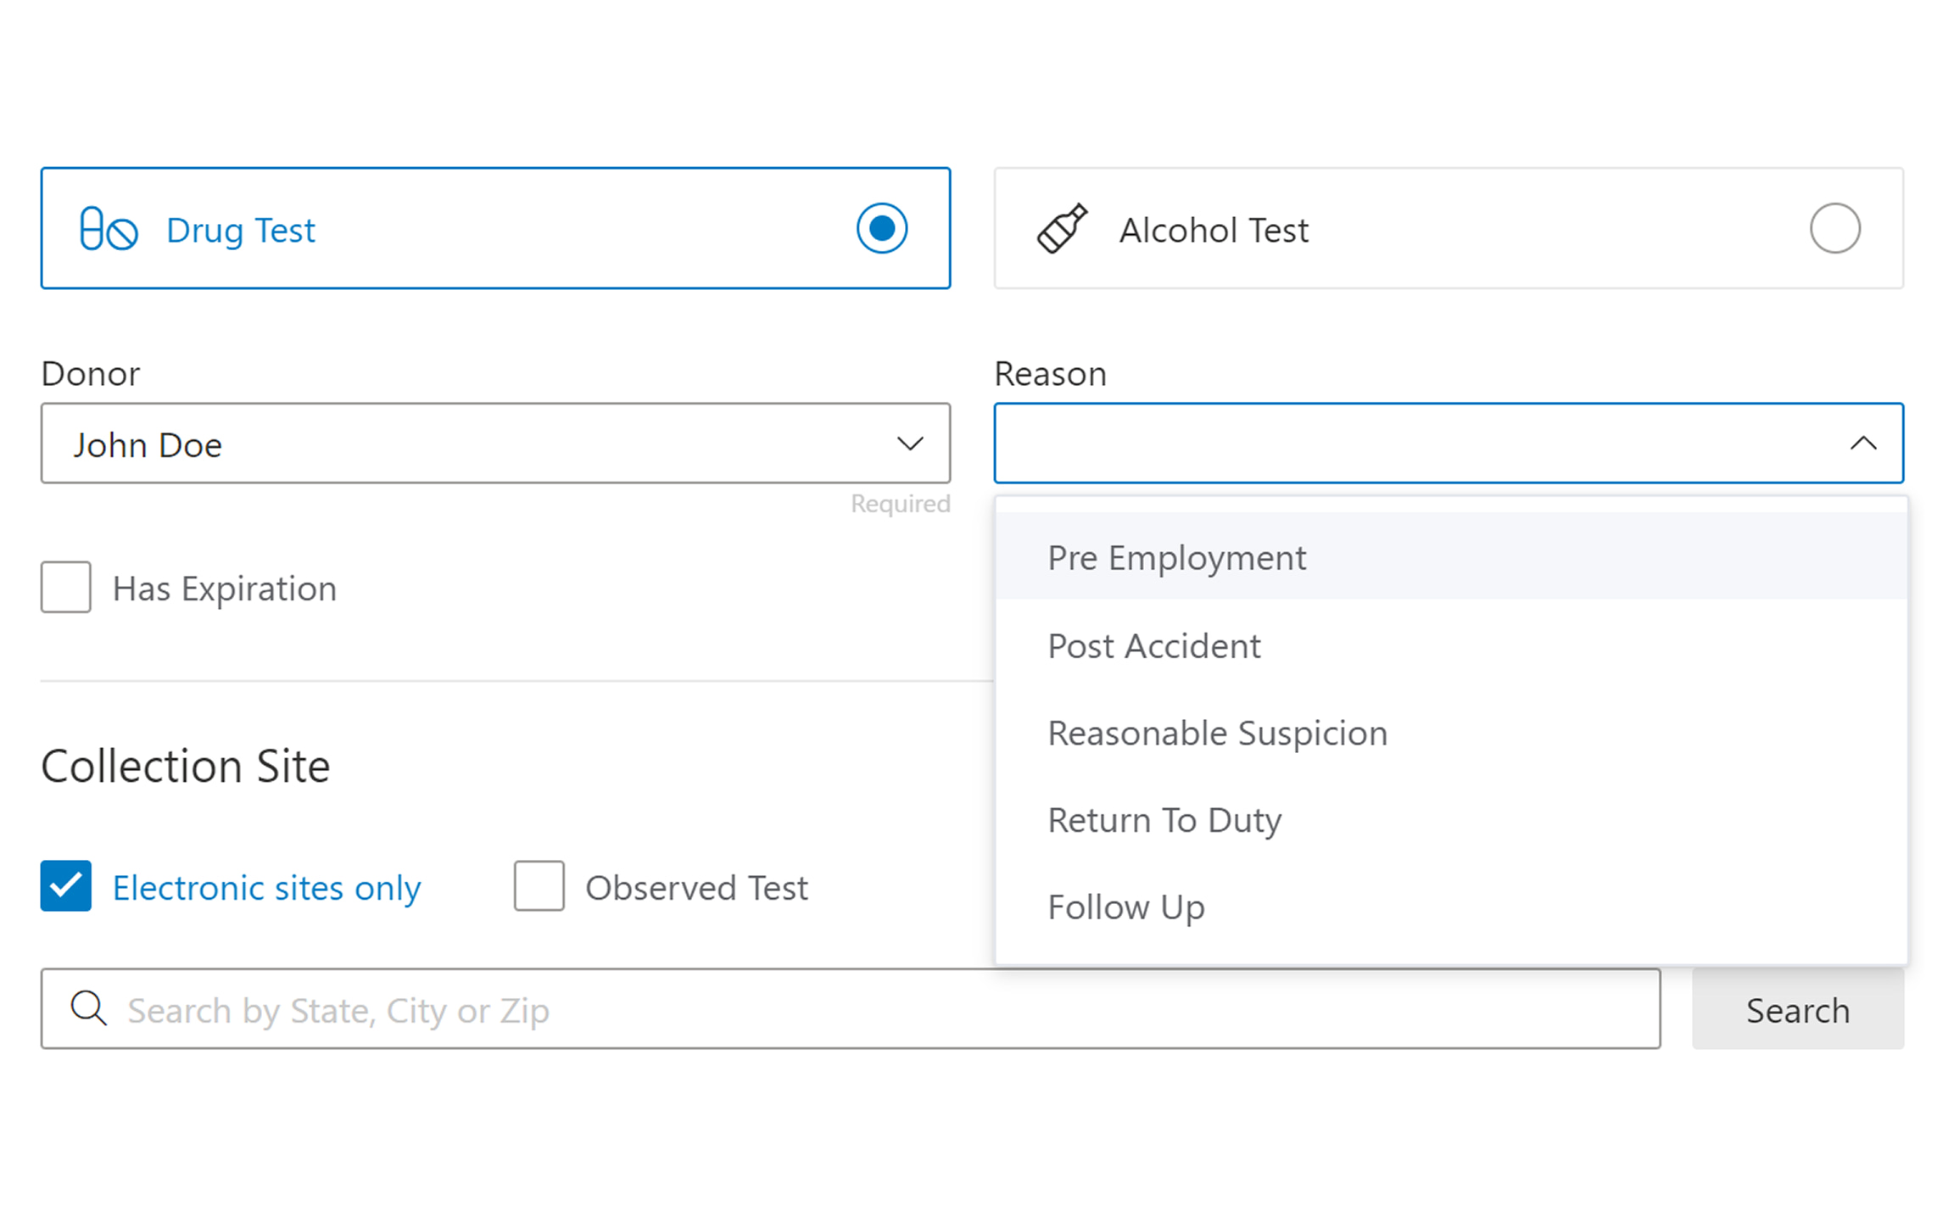Click the Electronic sites only label
Screen dimensions: 1954x1211
click(x=266, y=888)
